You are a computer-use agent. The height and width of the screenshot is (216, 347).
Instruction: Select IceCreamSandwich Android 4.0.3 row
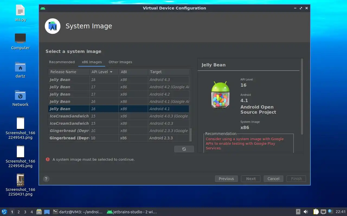point(119,123)
